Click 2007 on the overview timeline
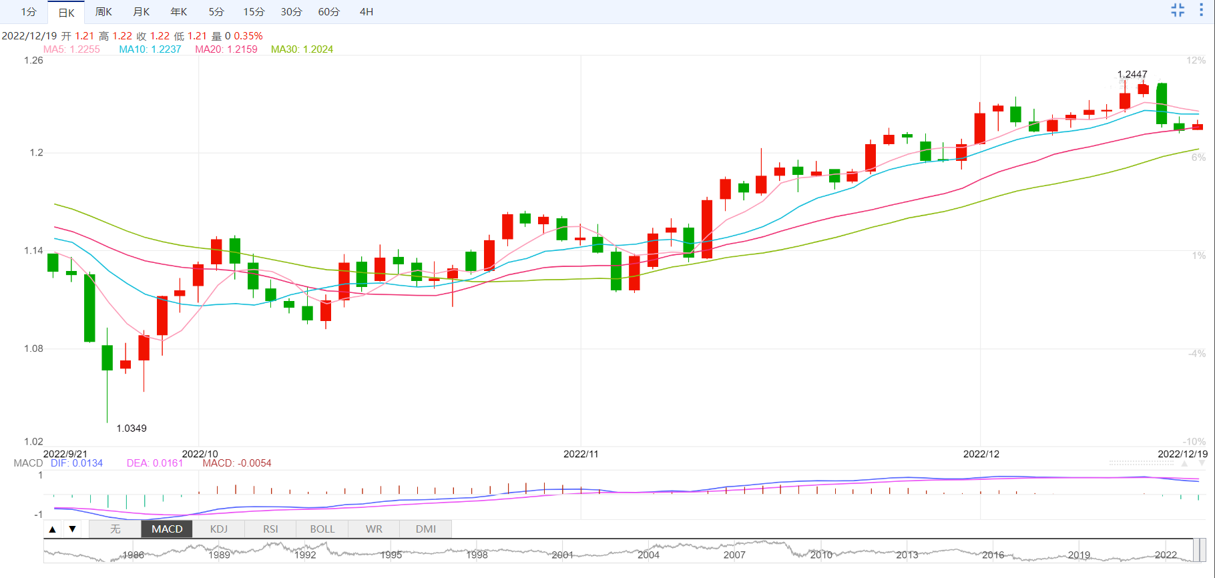This screenshot has width=1215, height=578. tap(734, 555)
